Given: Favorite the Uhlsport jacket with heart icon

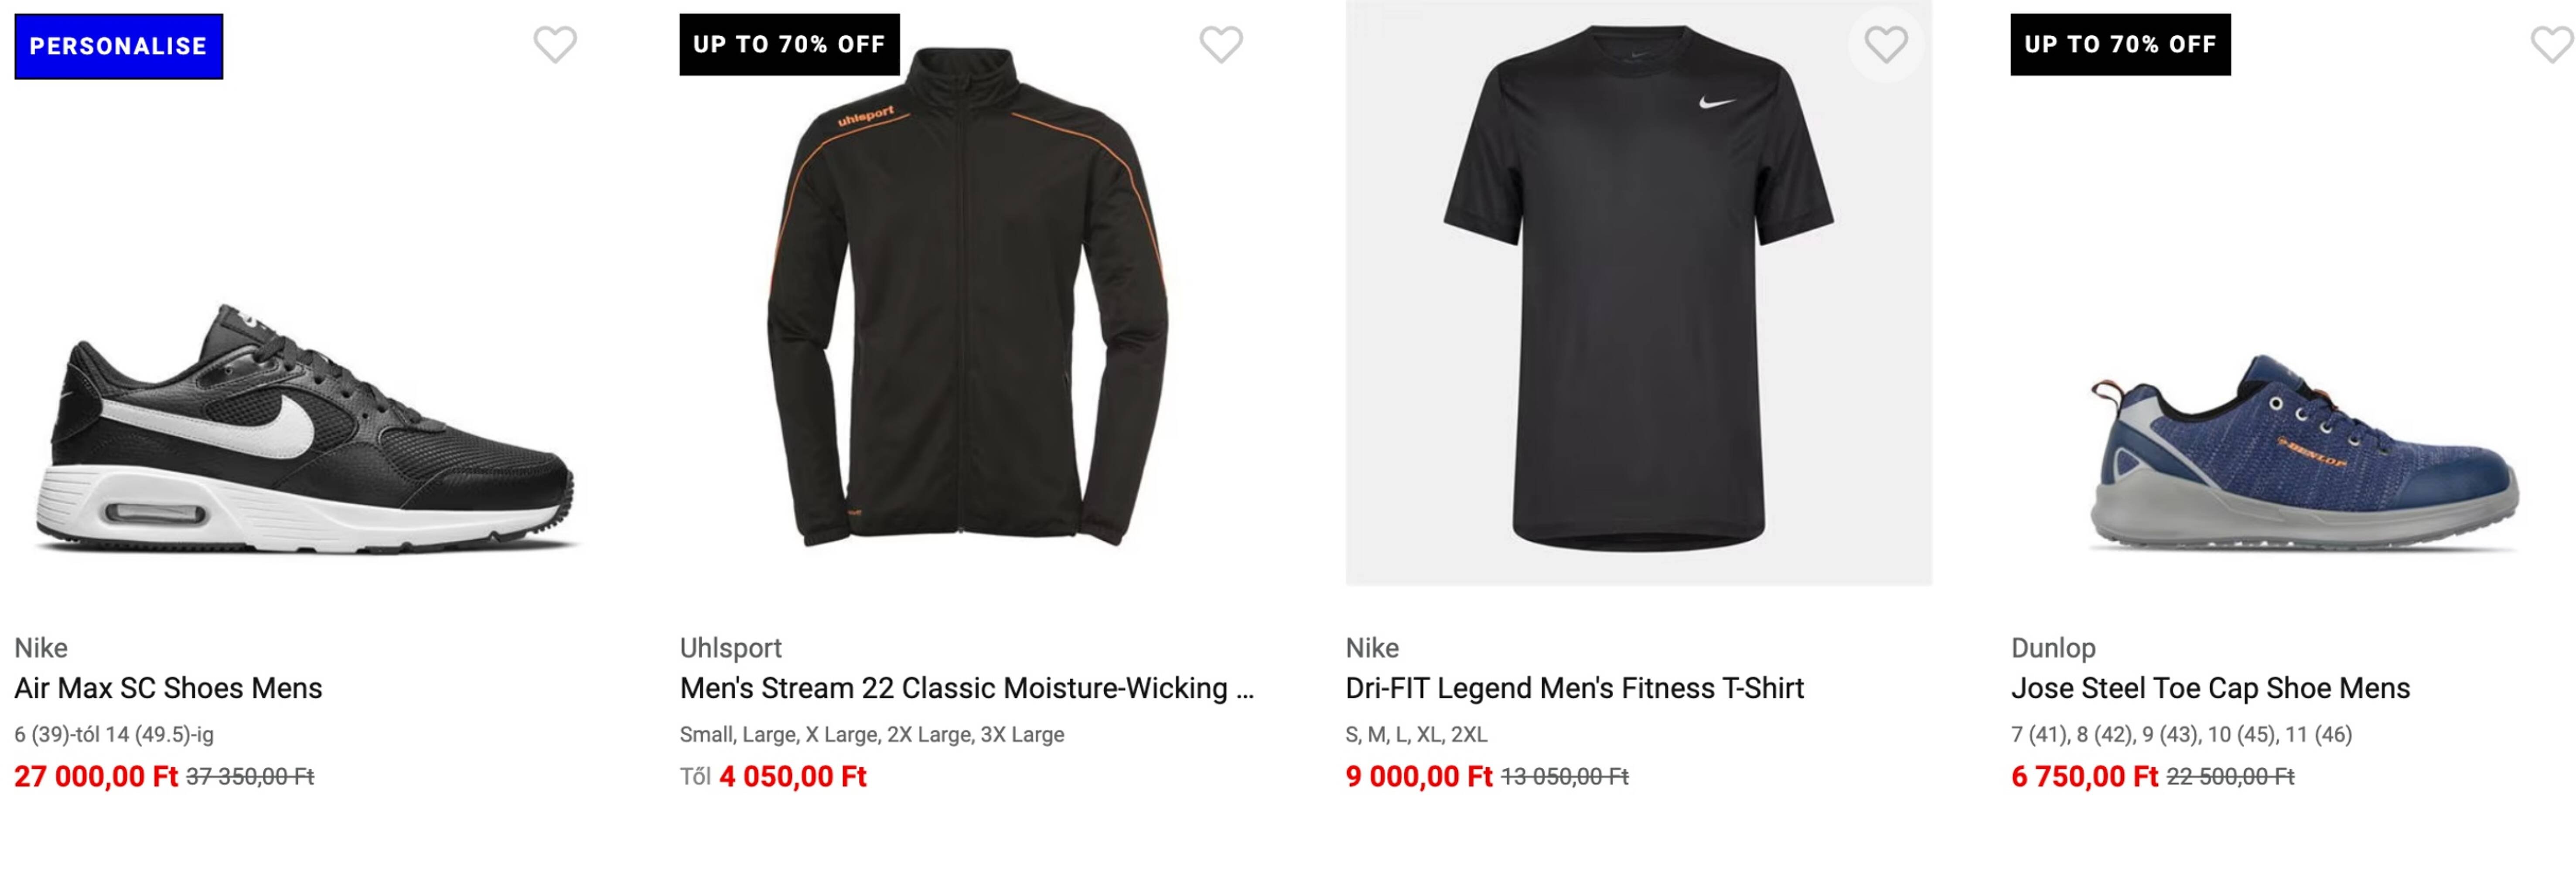Looking at the screenshot, I should click(x=1221, y=44).
